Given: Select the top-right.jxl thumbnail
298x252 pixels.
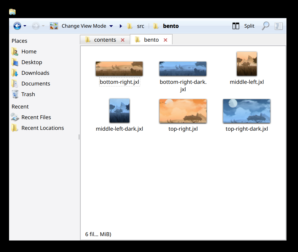Looking at the screenshot, I should pos(183,111).
